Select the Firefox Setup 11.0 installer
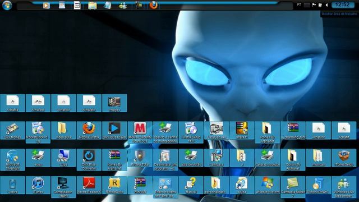Image resolution: width=359 pixels, height=202 pixels. click(191, 132)
